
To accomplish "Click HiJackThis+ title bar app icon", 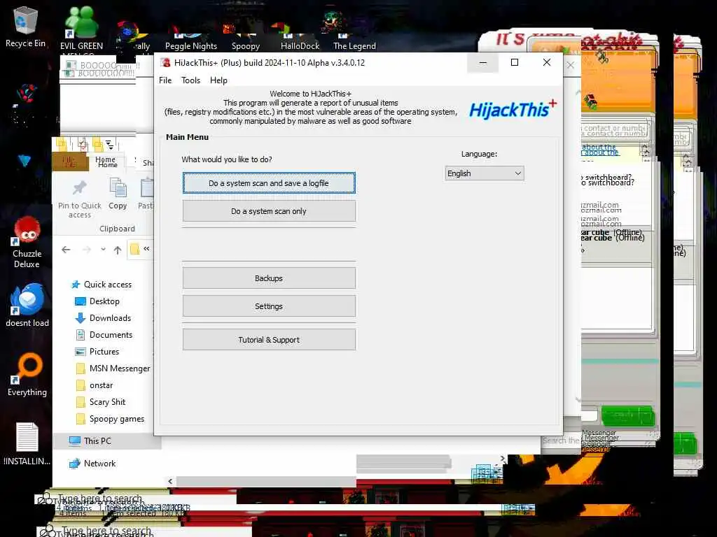I will pyautogui.click(x=166, y=63).
